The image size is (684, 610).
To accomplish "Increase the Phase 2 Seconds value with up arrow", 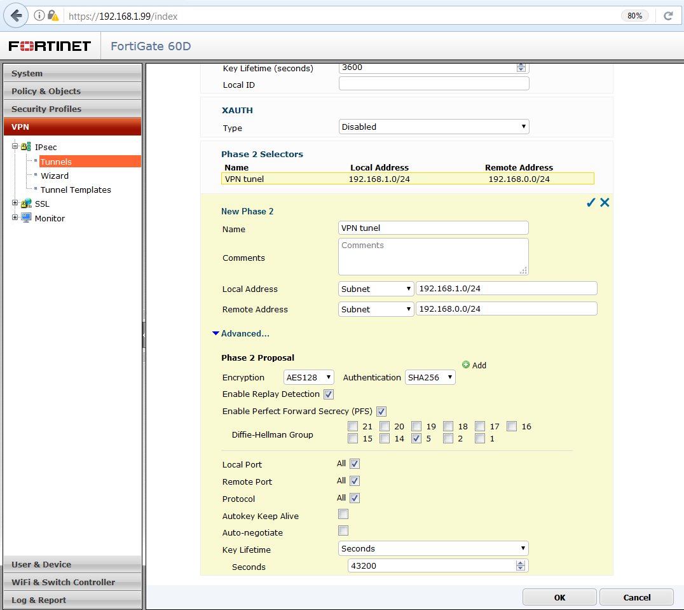I will (521, 563).
